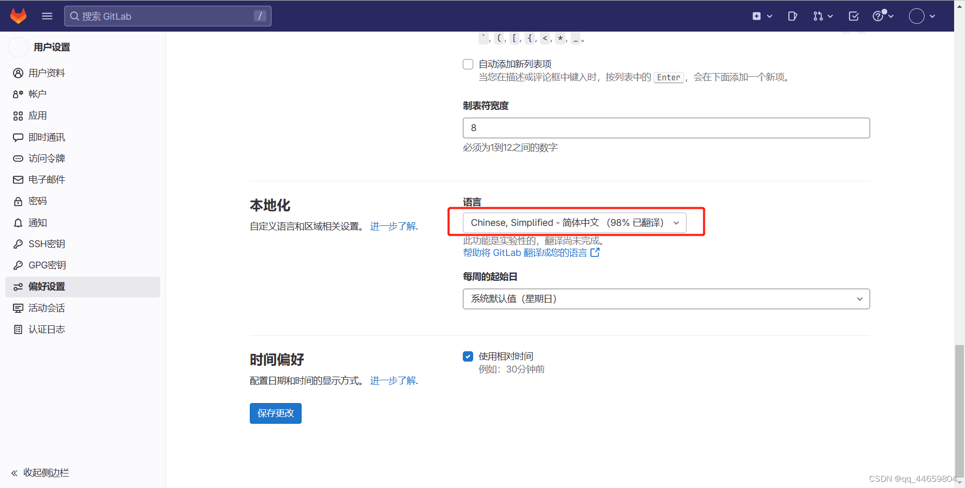965x488 pixels.
Task: Click the 访问令牌 token icon
Action: pyautogui.click(x=18, y=159)
